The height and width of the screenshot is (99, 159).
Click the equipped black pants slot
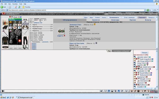pos(25,40)
